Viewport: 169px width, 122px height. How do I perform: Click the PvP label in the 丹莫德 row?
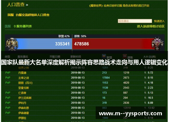pyautogui.click(x=8, y=73)
